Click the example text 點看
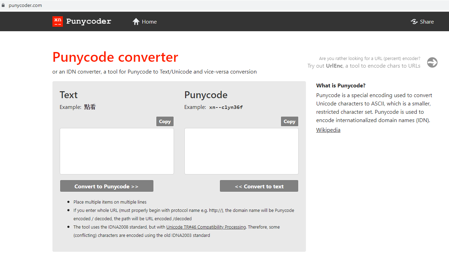The width and height of the screenshot is (449, 257). pyautogui.click(x=90, y=107)
